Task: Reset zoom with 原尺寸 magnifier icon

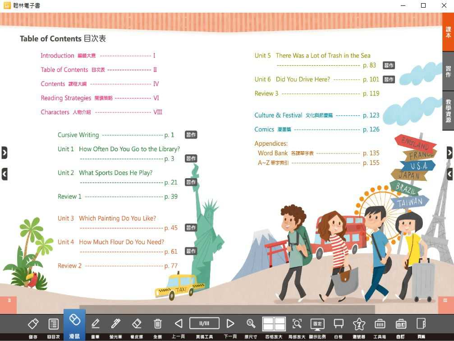Action: point(251,323)
